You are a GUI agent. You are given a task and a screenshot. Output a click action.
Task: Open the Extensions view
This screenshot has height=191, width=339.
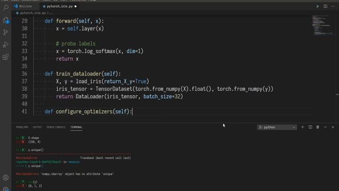(x=6, y=57)
